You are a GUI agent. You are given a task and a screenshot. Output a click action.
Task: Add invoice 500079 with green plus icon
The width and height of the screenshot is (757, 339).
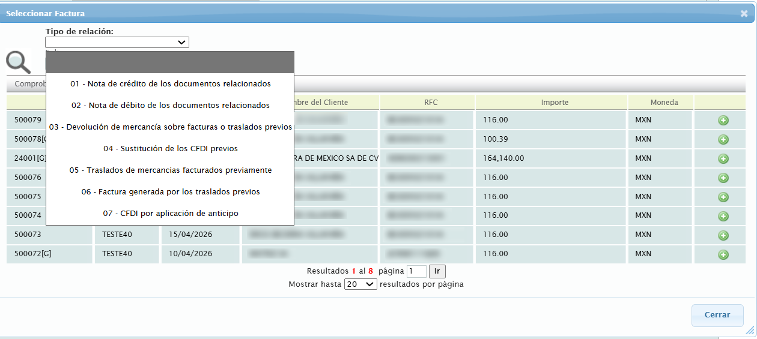(x=723, y=121)
